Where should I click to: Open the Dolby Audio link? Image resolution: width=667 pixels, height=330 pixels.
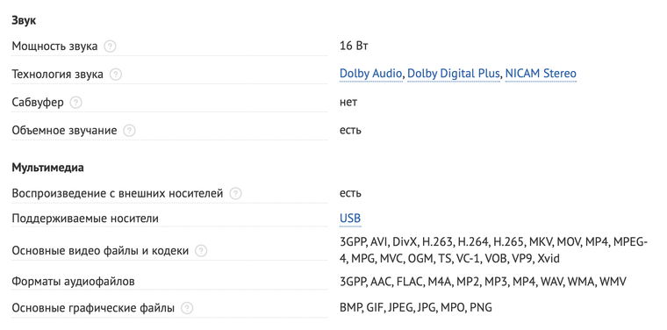(370, 74)
